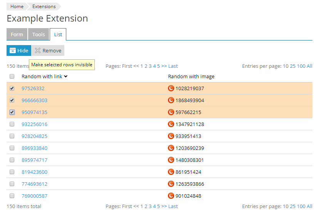Click orange icon next to 933951413
The image size is (314, 215).
(x=171, y=136)
